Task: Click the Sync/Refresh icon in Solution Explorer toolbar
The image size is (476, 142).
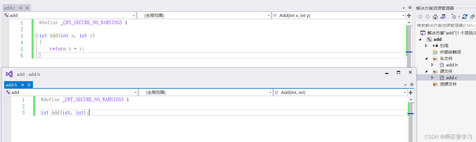Action: point(465,17)
